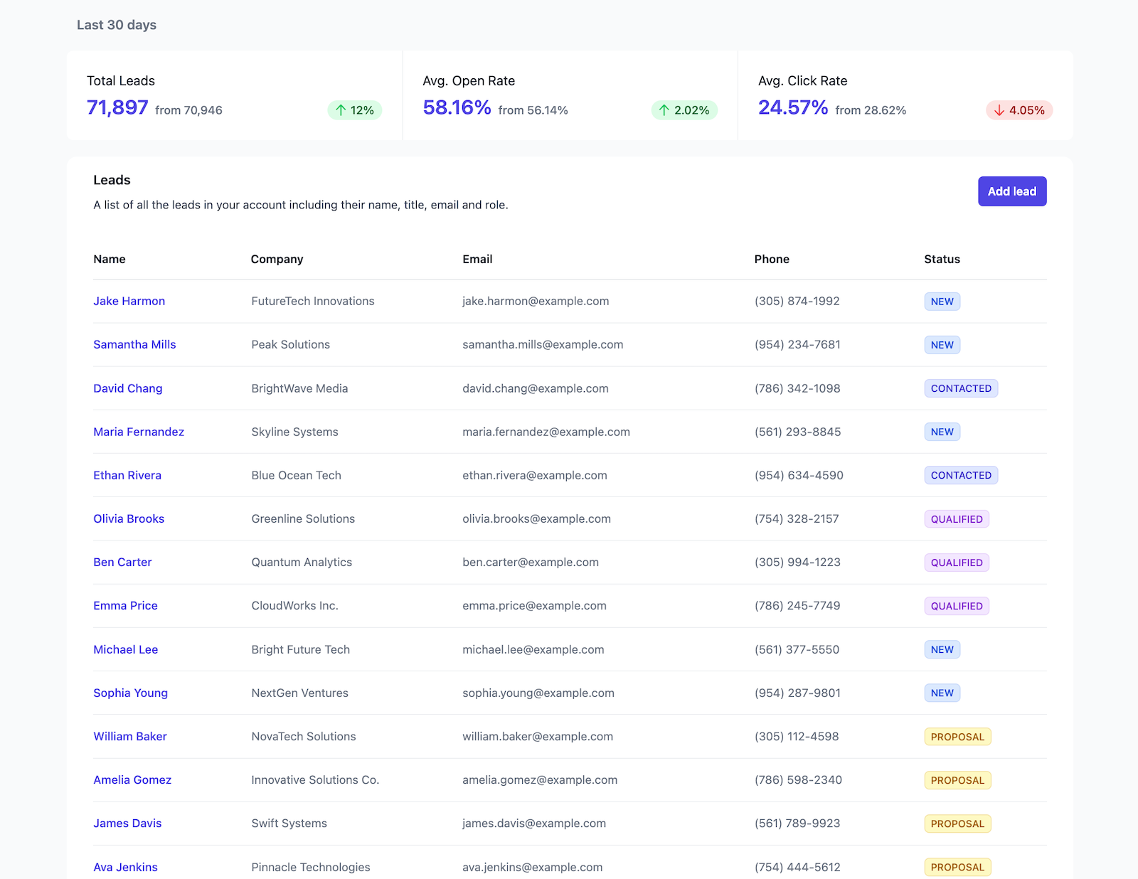Select the NEW status badge for Jake Harmon
Viewport: 1138px width, 879px height.
pyautogui.click(x=942, y=301)
